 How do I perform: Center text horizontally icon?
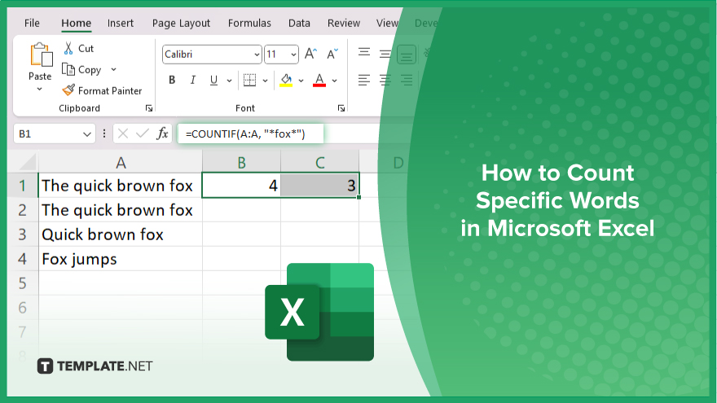pos(385,81)
